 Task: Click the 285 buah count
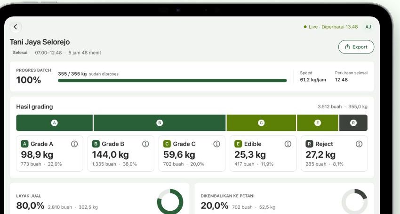[316, 164]
